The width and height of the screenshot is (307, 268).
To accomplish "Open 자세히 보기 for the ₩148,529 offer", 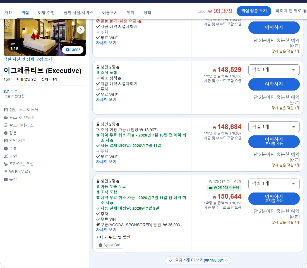I will click(x=106, y=99).
